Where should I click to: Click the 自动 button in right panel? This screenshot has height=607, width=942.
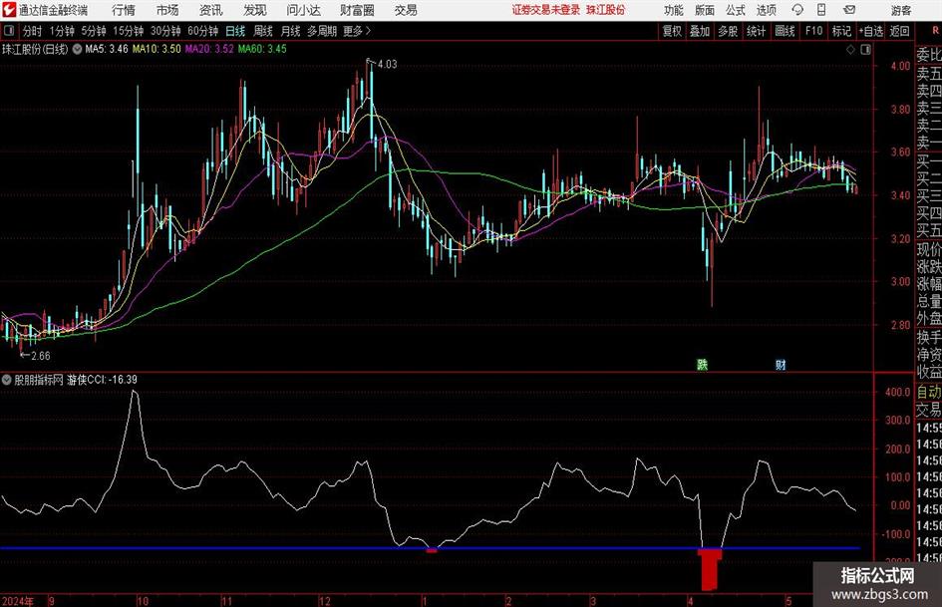click(x=929, y=392)
